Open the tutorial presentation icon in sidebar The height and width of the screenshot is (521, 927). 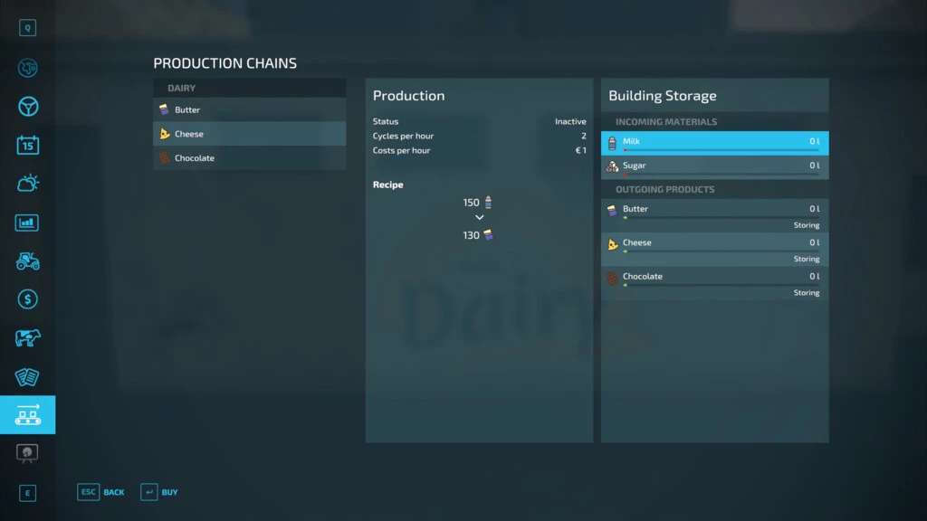coord(28,452)
